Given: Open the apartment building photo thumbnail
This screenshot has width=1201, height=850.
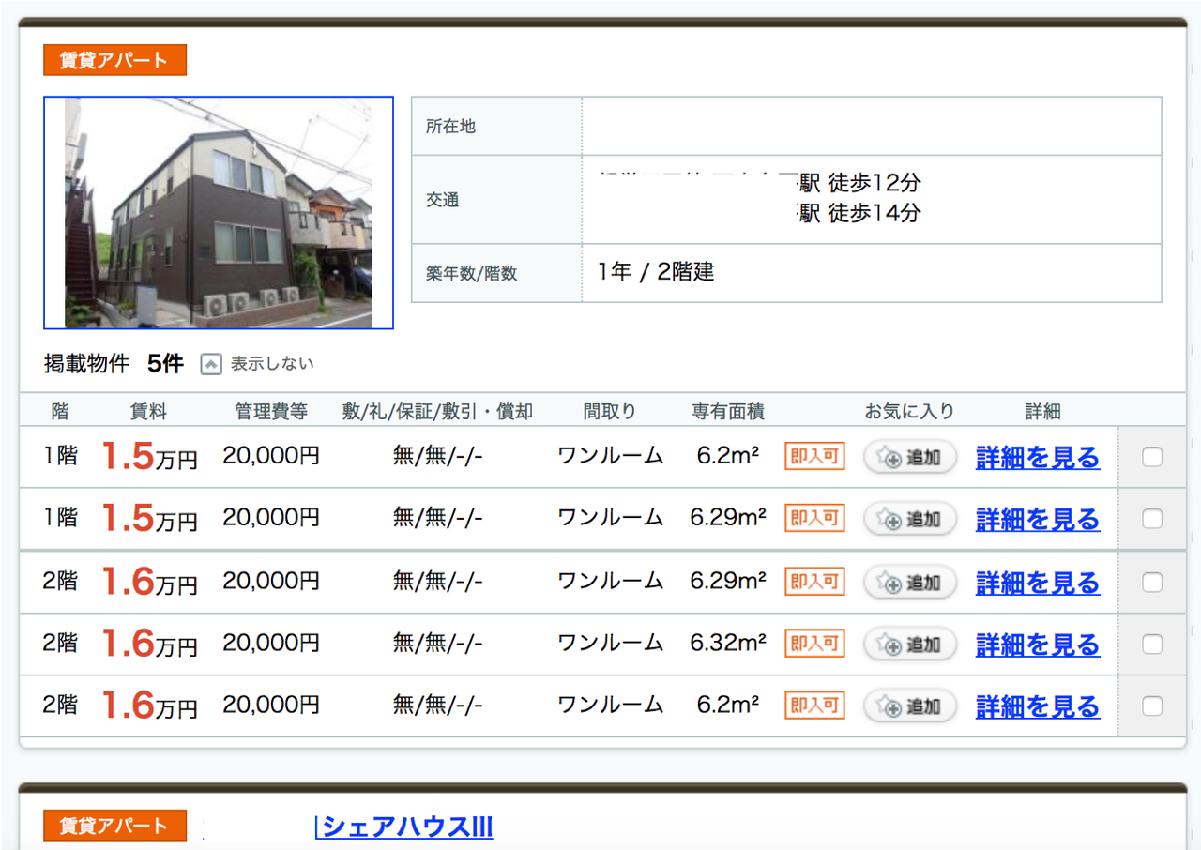Looking at the screenshot, I should [219, 213].
